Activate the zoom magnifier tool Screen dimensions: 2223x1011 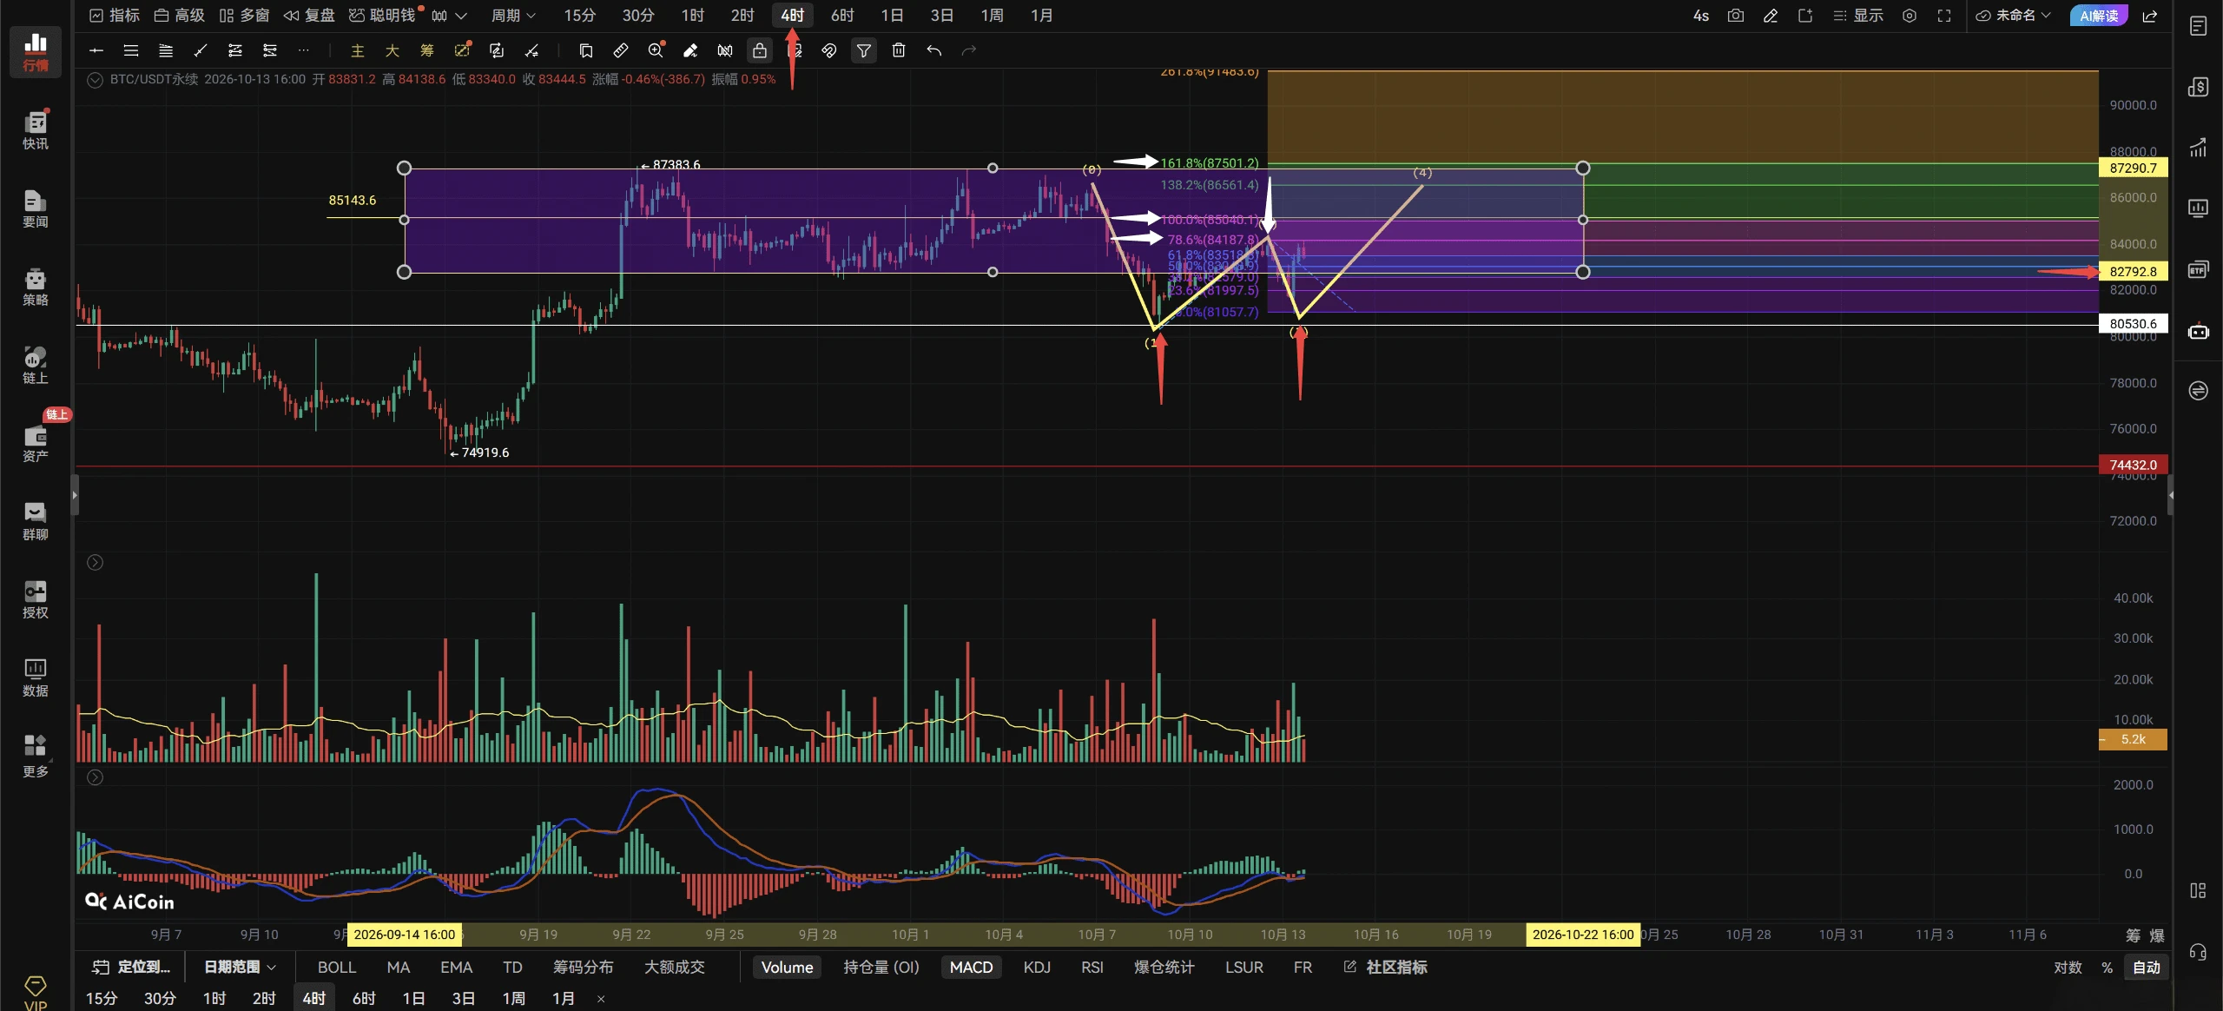[x=656, y=50]
